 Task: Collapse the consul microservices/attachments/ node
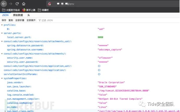tap(2, 54)
